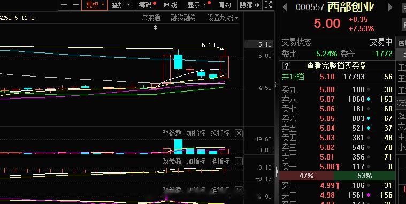Image resolution: width=406 pixels, height=204 pixels.
Task: Click the MA250 down arrow indicator
Action: (x=33, y=18)
